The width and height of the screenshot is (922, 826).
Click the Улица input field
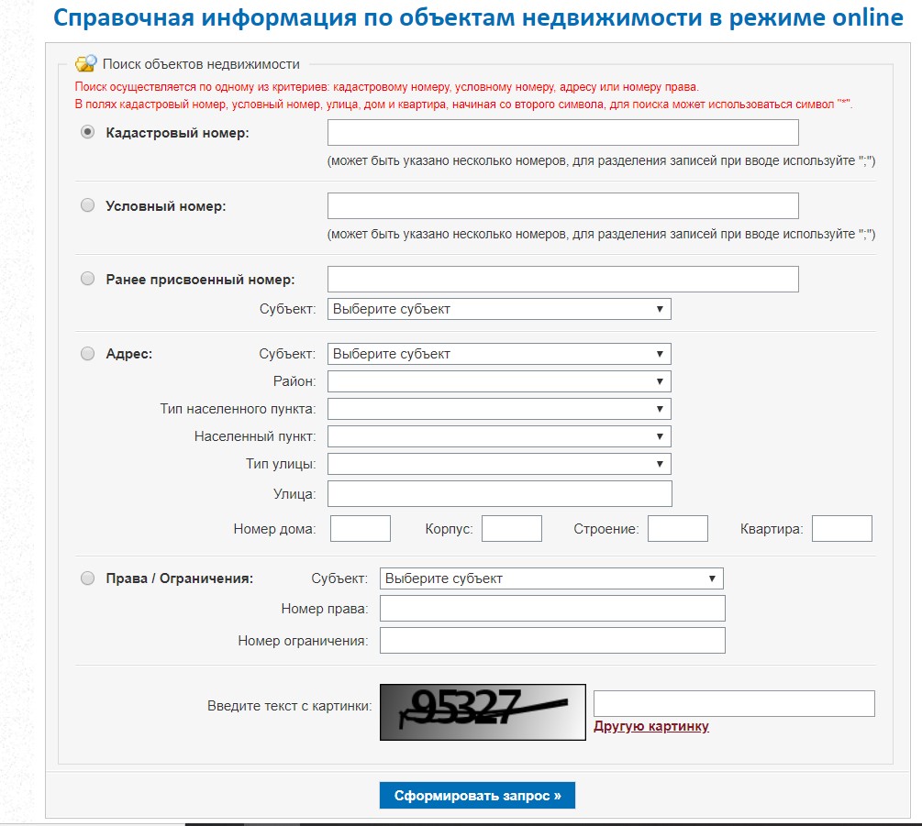(x=499, y=493)
